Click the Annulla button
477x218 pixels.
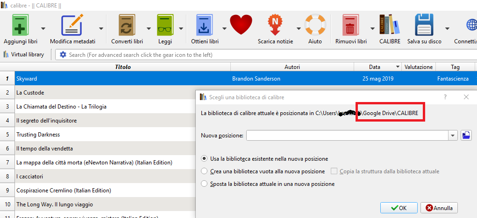[439, 208]
